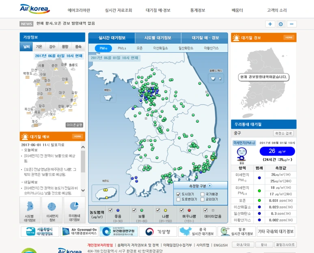Click the NEWS badge
This screenshot has width=314, height=253.
[26, 24]
